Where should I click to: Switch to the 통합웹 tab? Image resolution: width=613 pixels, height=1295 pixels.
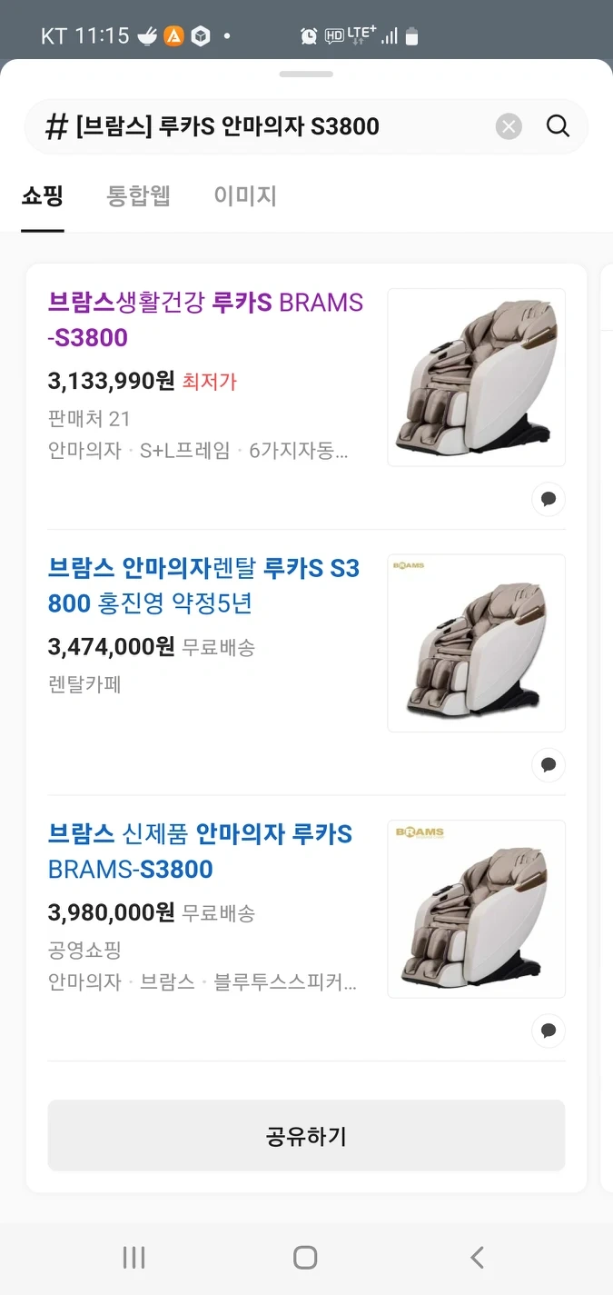[139, 196]
